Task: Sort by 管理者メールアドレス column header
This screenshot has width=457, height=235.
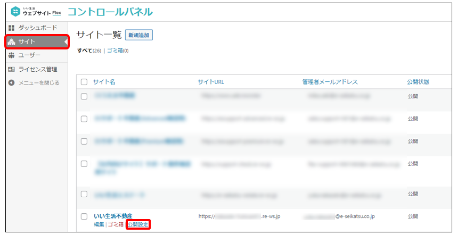Action: 330,82
